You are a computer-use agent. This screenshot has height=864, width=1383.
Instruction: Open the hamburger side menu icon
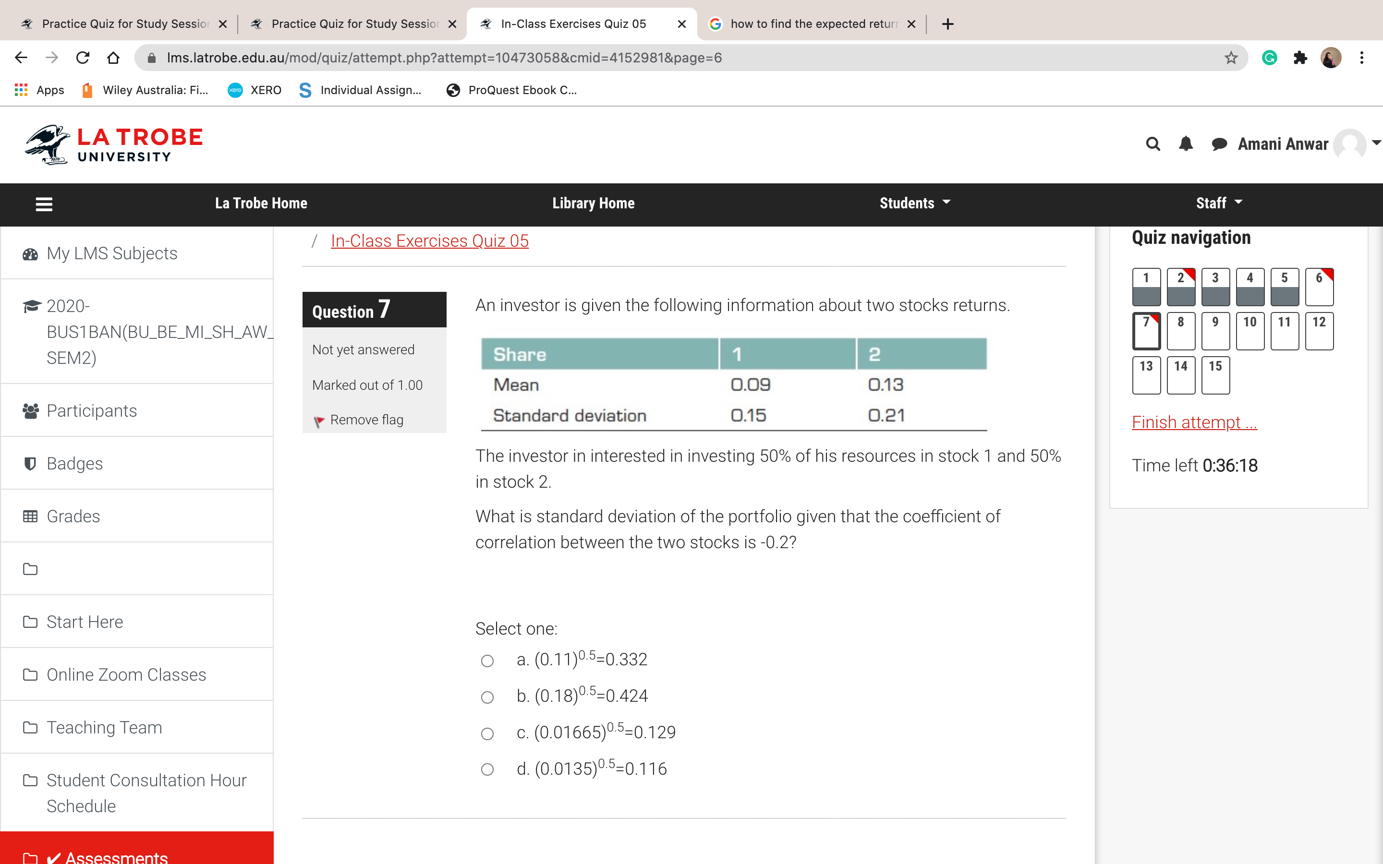pyautogui.click(x=44, y=204)
